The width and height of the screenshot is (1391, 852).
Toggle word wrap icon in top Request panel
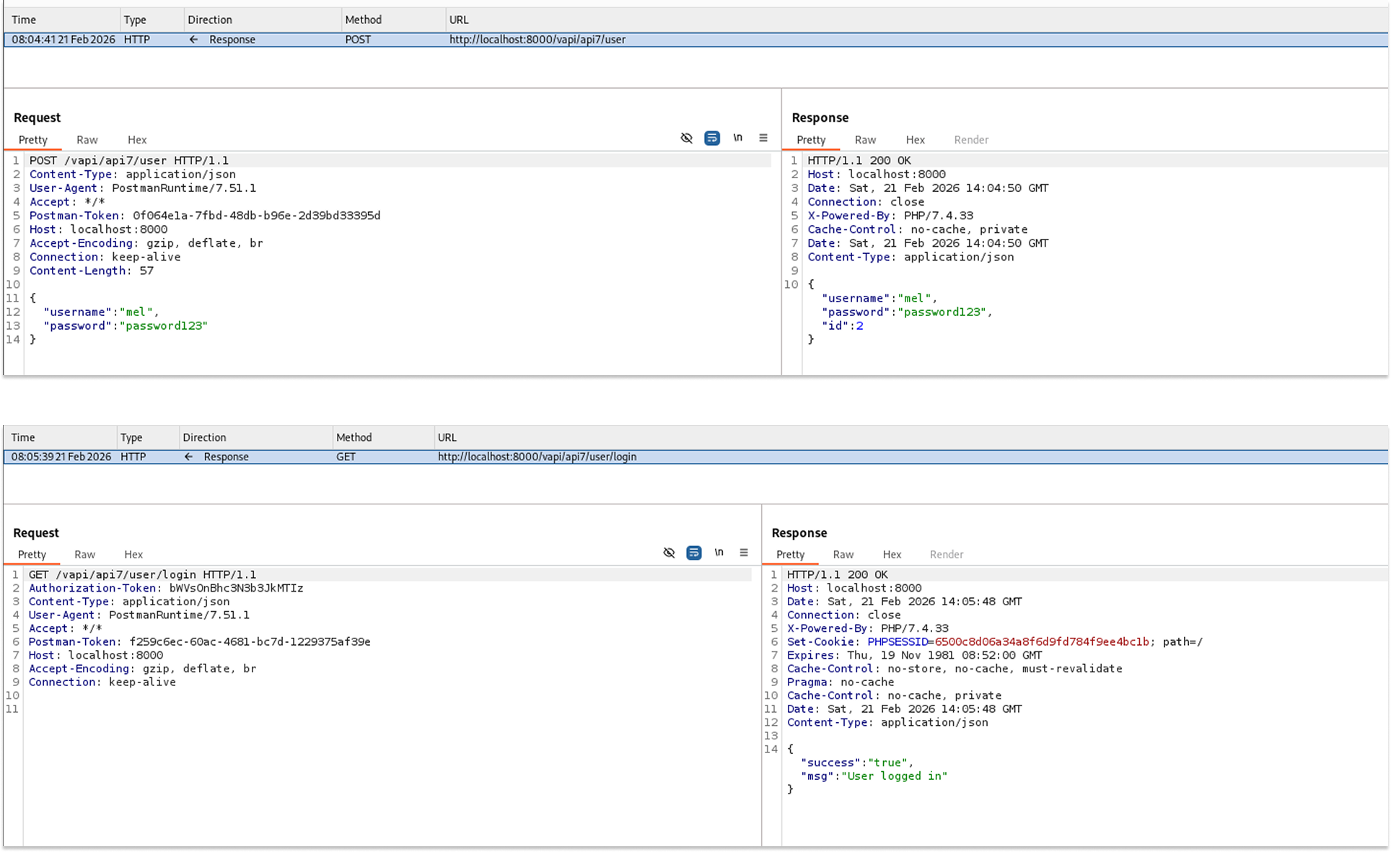pyautogui.click(x=711, y=138)
